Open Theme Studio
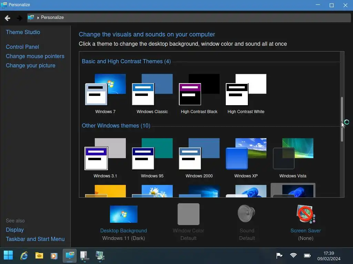The image size is (353, 264). click(x=23, y=32)
